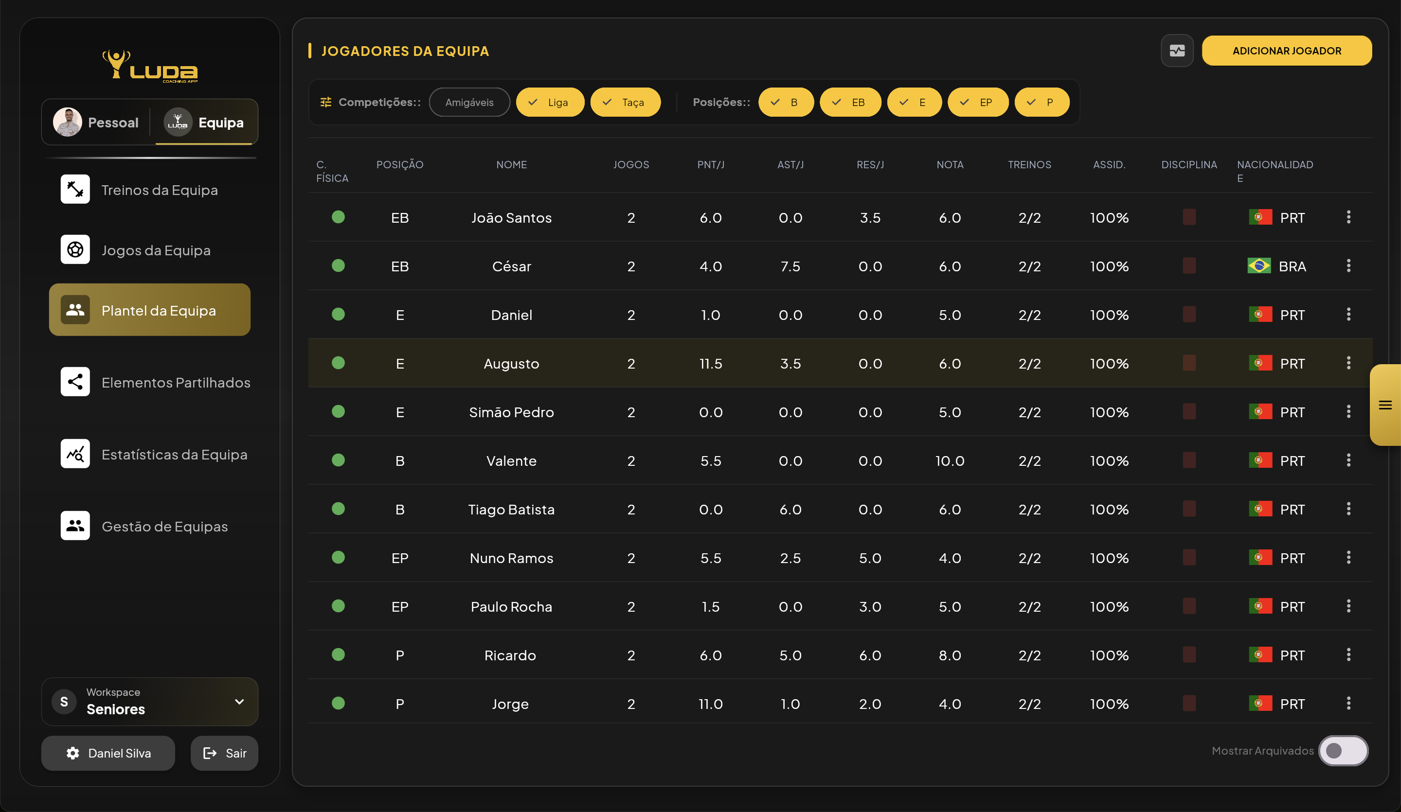Click the Adicionar Jogador button
This screenshot has width=1401, height=812.
coord(1287,50)
